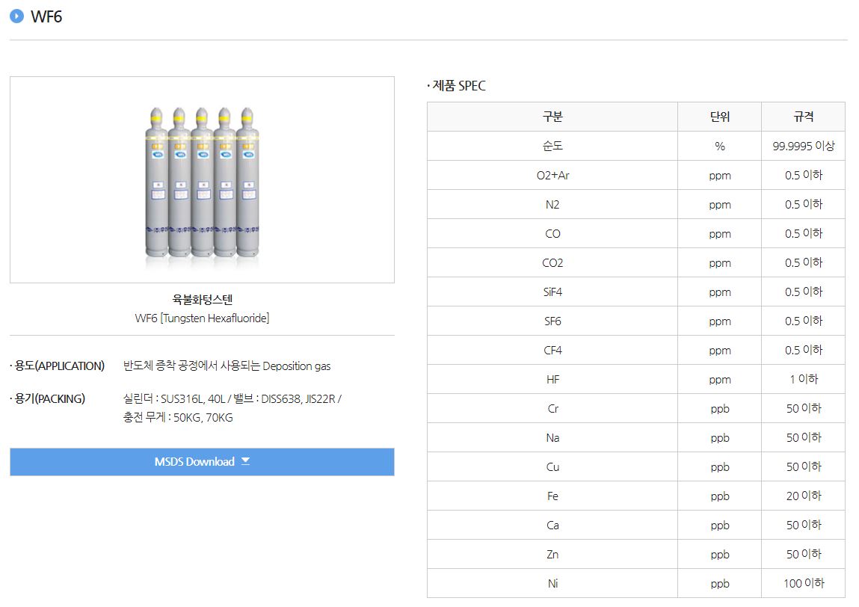Select the WF6 page heading text
859x607 pixels.
(46, 17)
